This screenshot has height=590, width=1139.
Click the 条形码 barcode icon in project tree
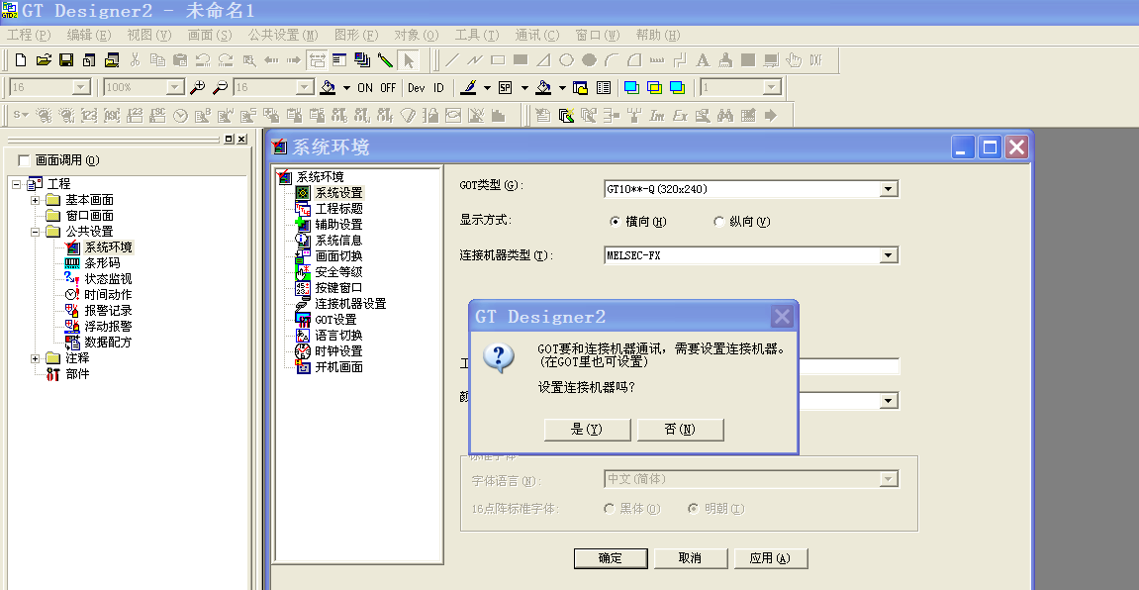pyautogui.click(x=72, y=263)
